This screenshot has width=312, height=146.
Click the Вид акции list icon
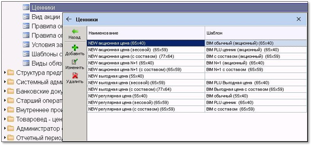pos(26,17)
